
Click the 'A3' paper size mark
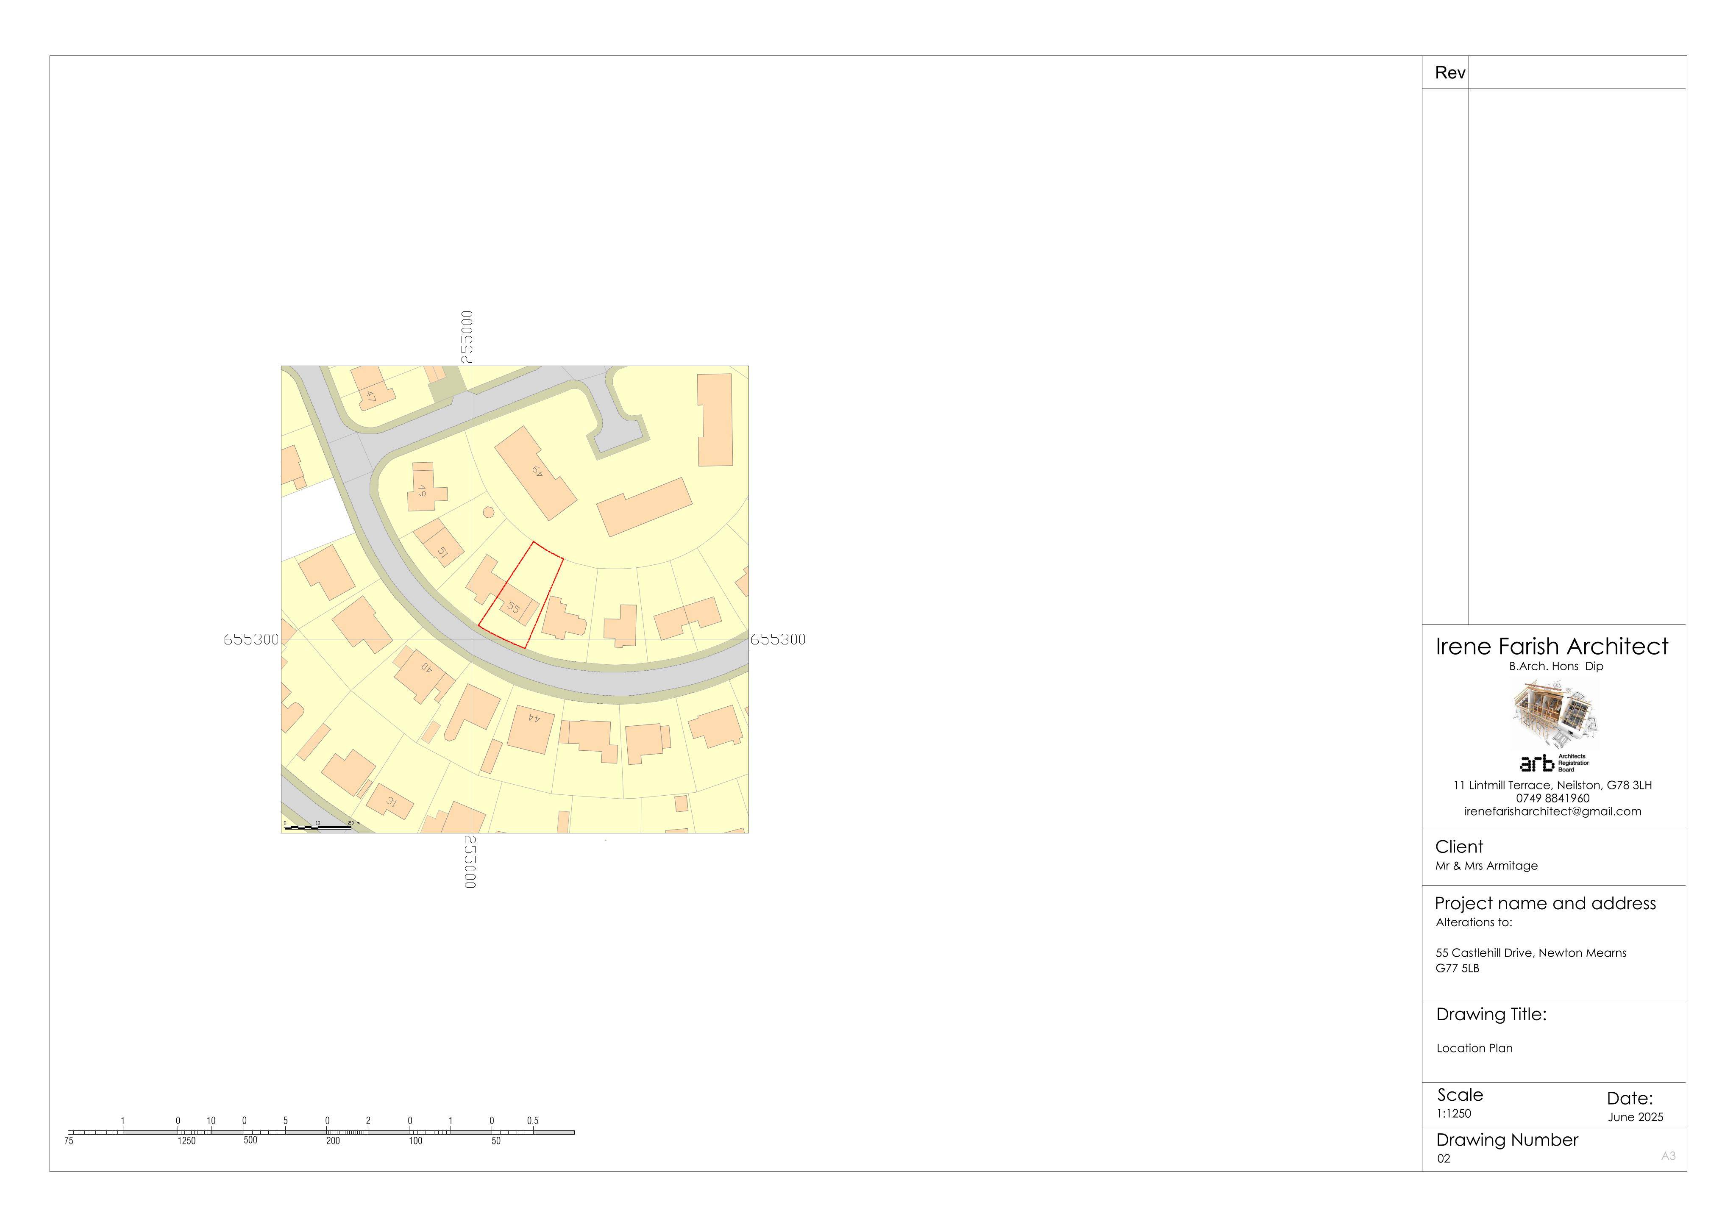pyautogui.click(x=1668, y=1156)
